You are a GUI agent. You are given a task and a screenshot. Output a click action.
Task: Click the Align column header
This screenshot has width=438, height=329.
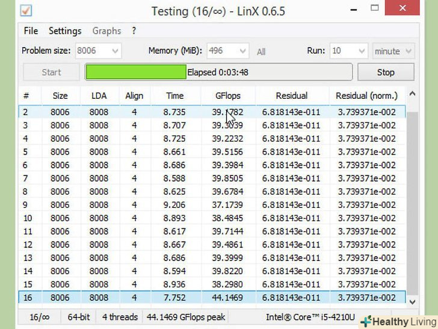[135, 96]
